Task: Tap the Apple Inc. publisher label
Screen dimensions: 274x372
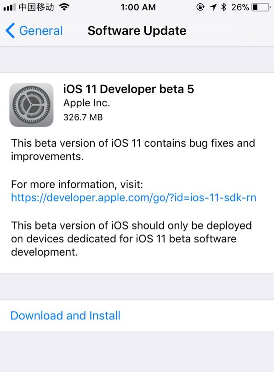Action: [86, 103]
